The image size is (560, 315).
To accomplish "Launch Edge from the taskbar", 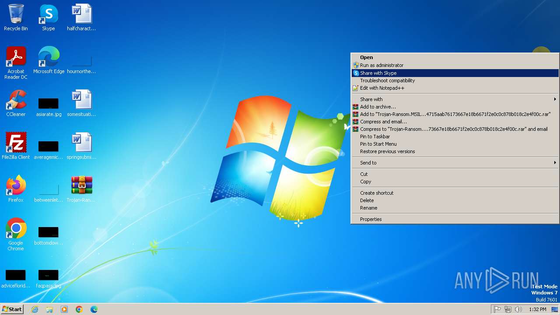I will tap(94, 309).
